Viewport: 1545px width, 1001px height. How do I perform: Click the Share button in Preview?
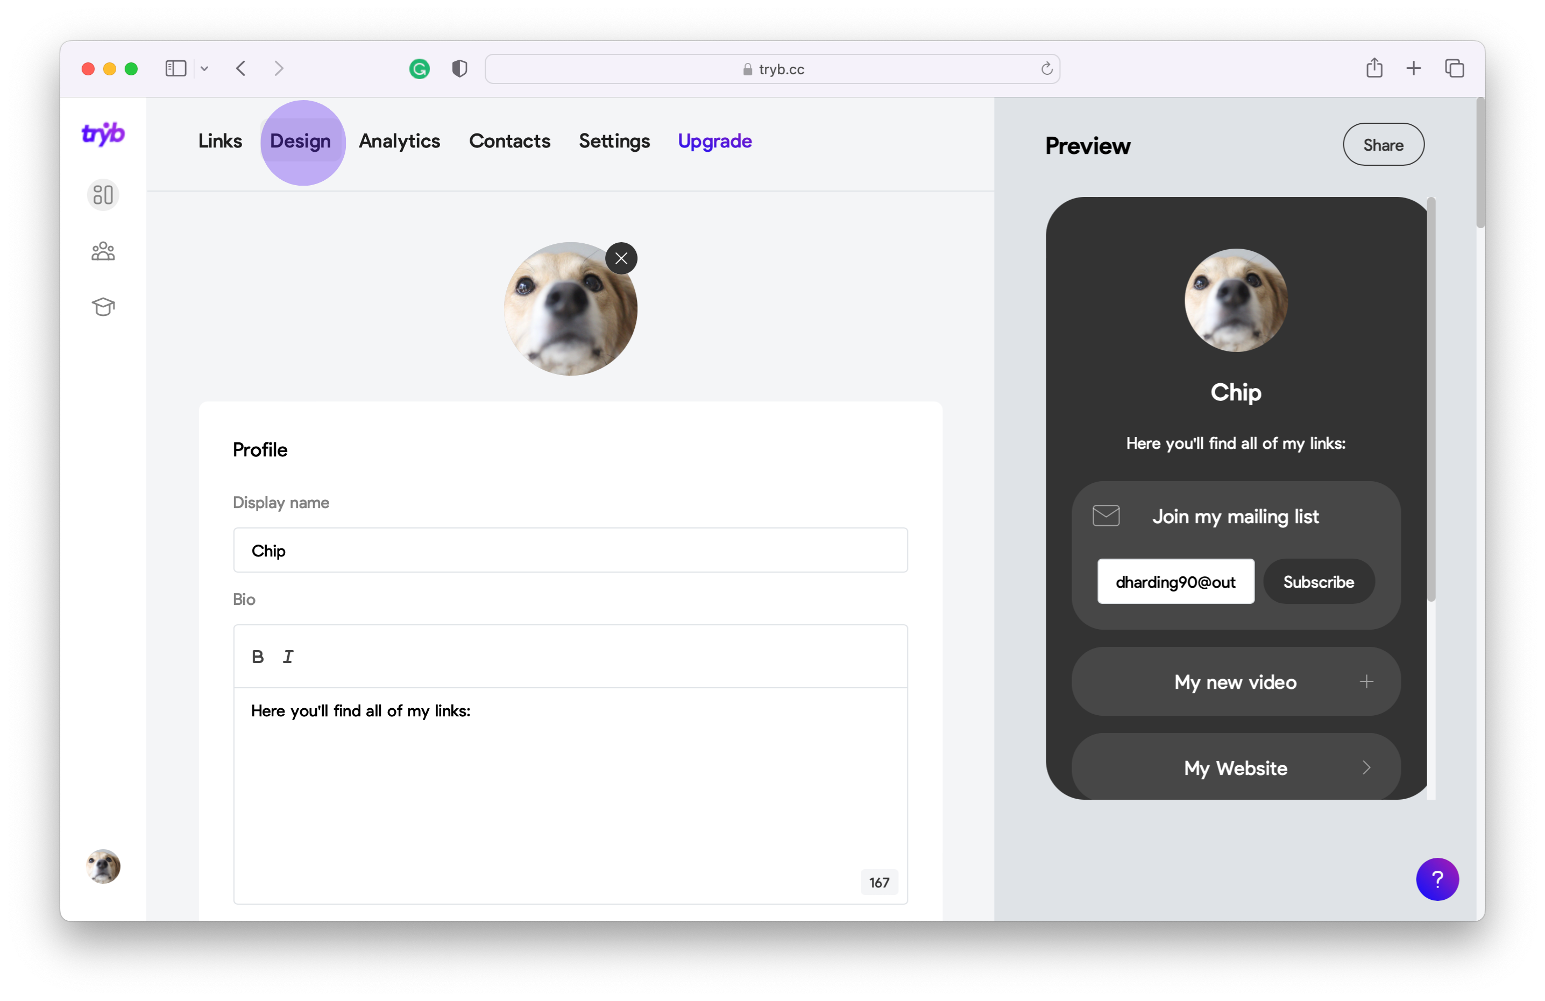click(x=1384, y=145)
